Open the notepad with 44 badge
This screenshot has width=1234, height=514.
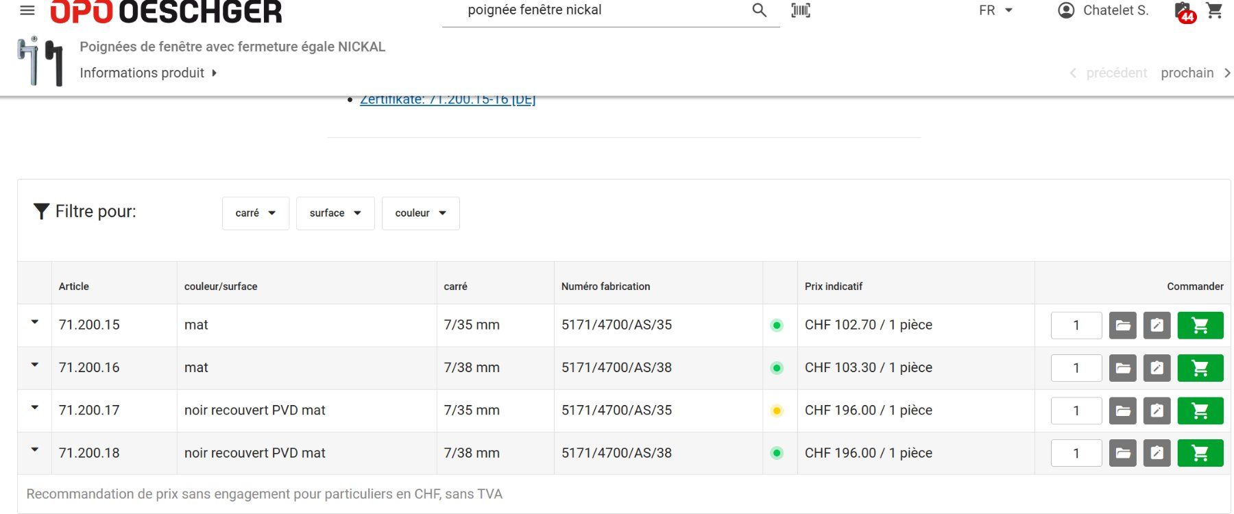coord(1185,12)
